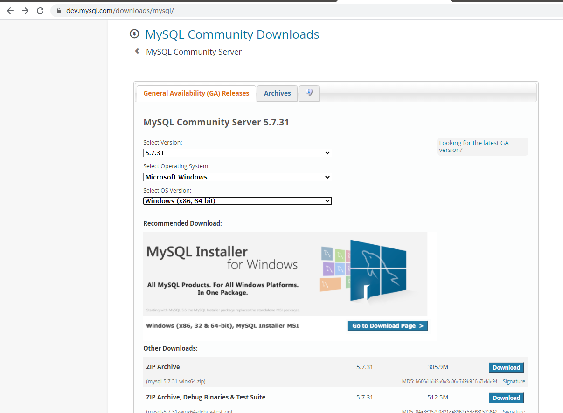Click the 512.5M file size
Viewport: 563px width, 413px height.
[x=438, y=397]
